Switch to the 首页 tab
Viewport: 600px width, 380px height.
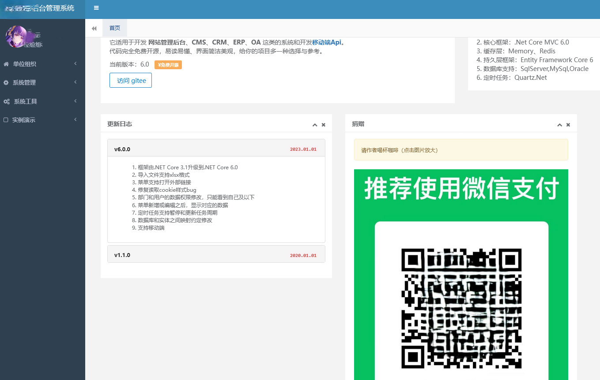[x=115, y=28]
